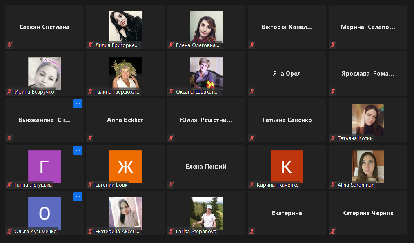
Task: Click muted mic icon on Яна Орел tile
Action: coord(252,91)
